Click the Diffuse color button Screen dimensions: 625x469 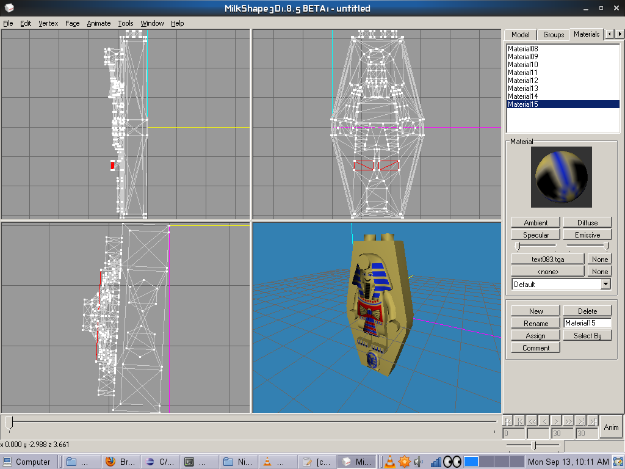(587, 223)
